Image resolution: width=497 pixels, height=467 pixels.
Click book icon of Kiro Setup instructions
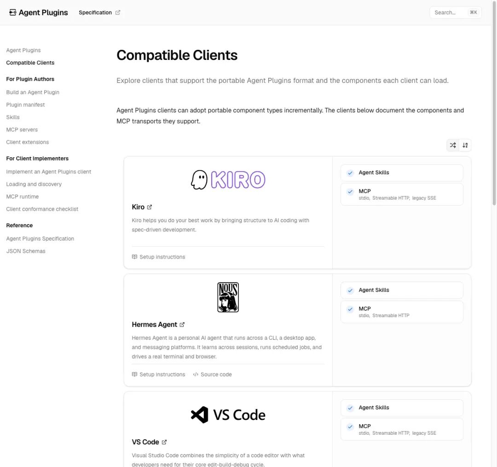point(134,257)
